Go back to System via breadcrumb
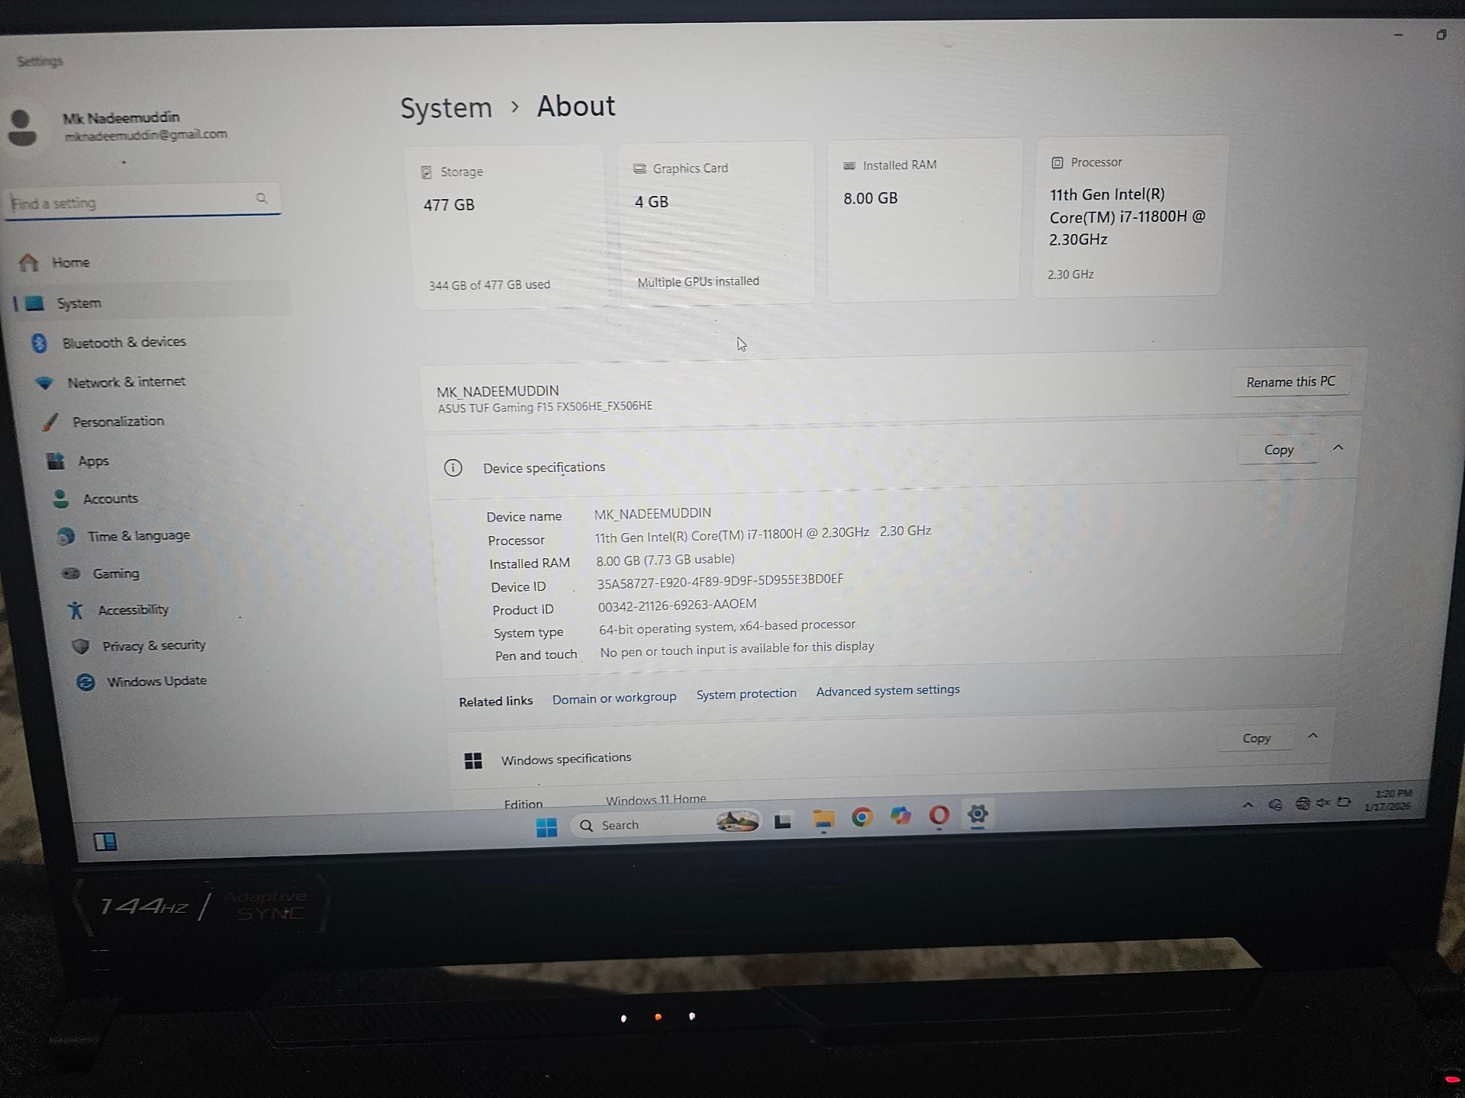 click(x=446, y=108)
